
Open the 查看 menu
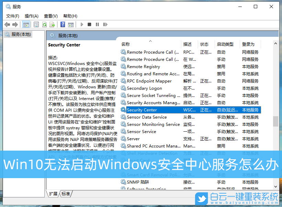click(50, 16)
